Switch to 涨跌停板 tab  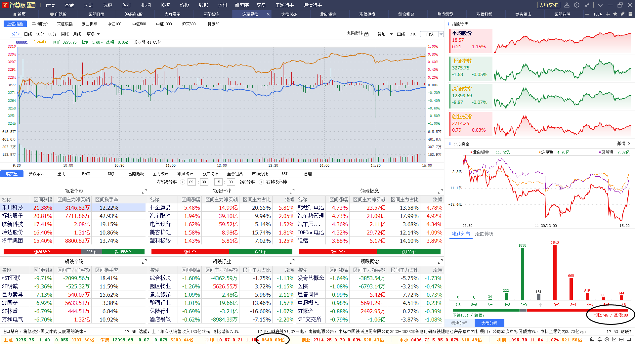tap(484, 234)
